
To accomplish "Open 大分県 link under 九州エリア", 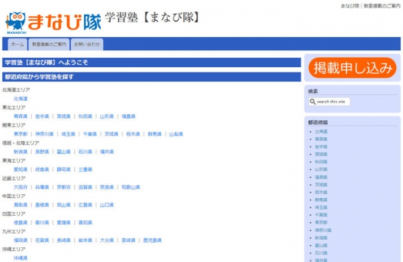I will (107, 241).
